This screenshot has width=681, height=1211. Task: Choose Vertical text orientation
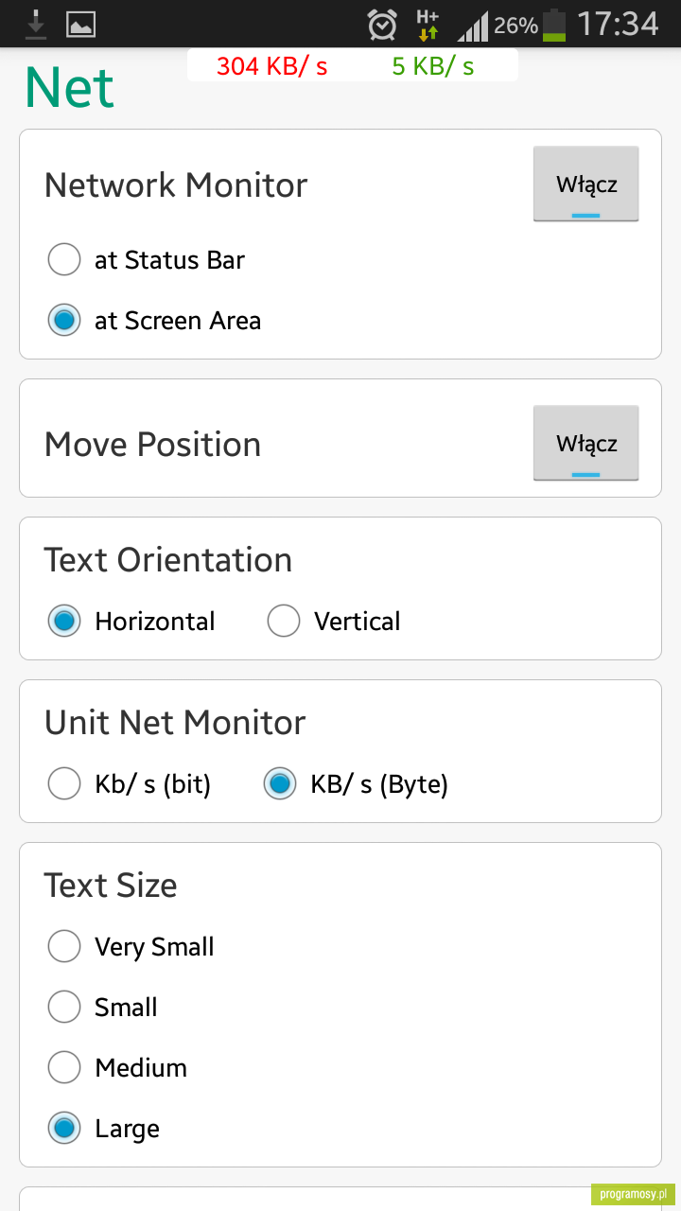[334, 622]
